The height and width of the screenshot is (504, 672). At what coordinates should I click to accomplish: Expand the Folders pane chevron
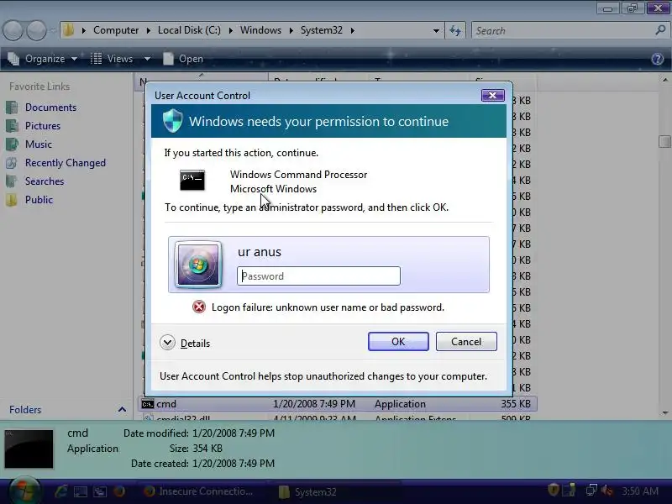122,409
